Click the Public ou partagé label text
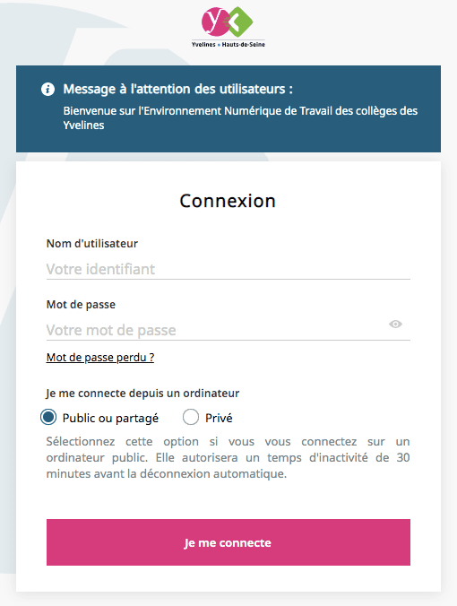The height and width of the screenshot is (606, 457). (110, 418)
